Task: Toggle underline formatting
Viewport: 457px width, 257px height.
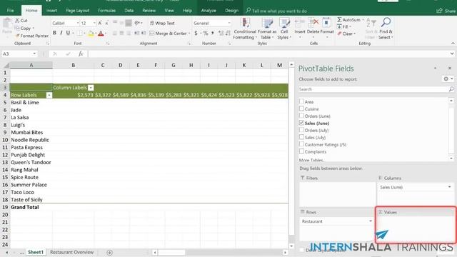Action: [68, 34]
